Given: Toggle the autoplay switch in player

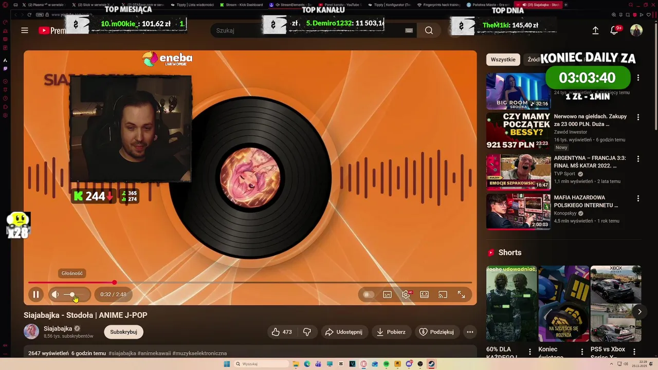Looking at the screenshot, I should 368,294.
